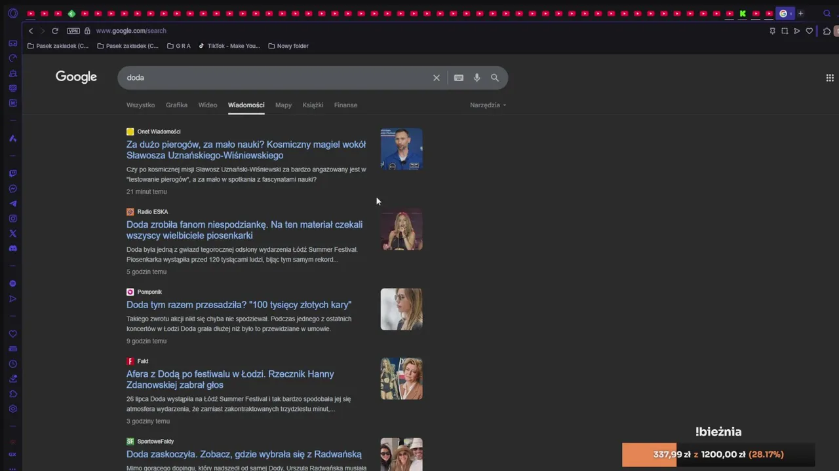Viewport: 839px width, 471px height.
Task: Toggle the VPN badge in address bar
Action: (x=73, y=31)
